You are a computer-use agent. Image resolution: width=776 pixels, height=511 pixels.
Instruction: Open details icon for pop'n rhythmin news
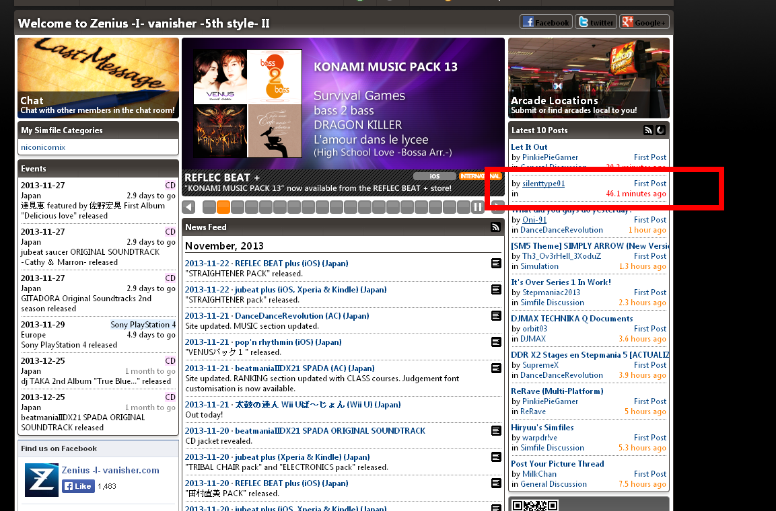[496, 342]
